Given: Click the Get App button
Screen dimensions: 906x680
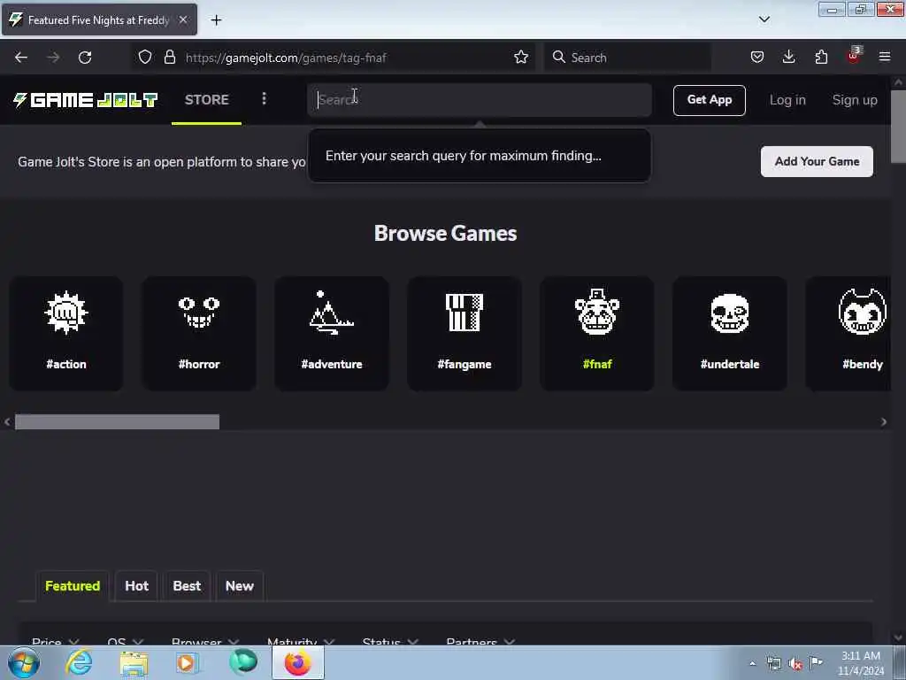Looking at the screenshot, I should 709,100.
